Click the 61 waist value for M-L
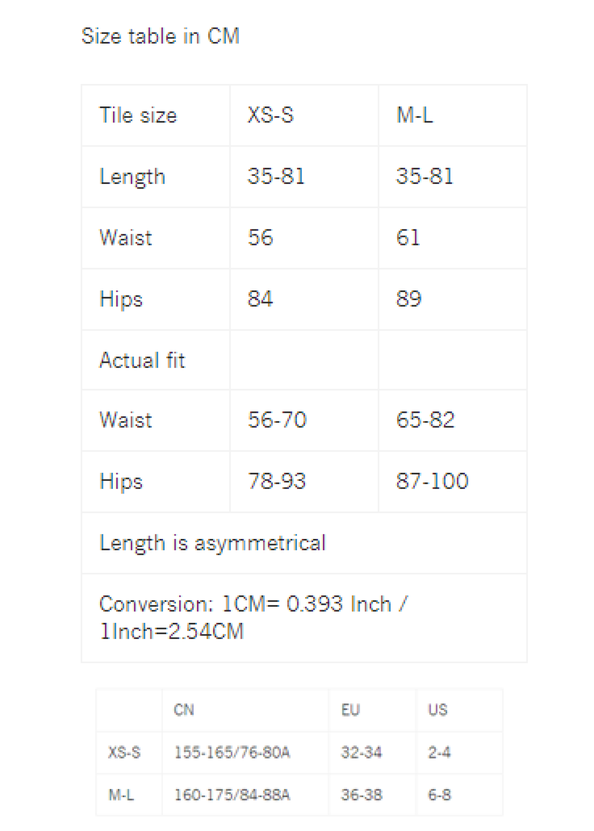This screenshot has width=594, height=831. pyautogui.click(x=408, y=237)
